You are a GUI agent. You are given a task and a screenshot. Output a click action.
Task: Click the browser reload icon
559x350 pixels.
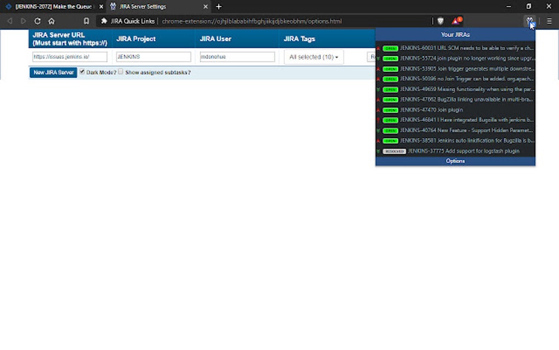pos(37,21)
